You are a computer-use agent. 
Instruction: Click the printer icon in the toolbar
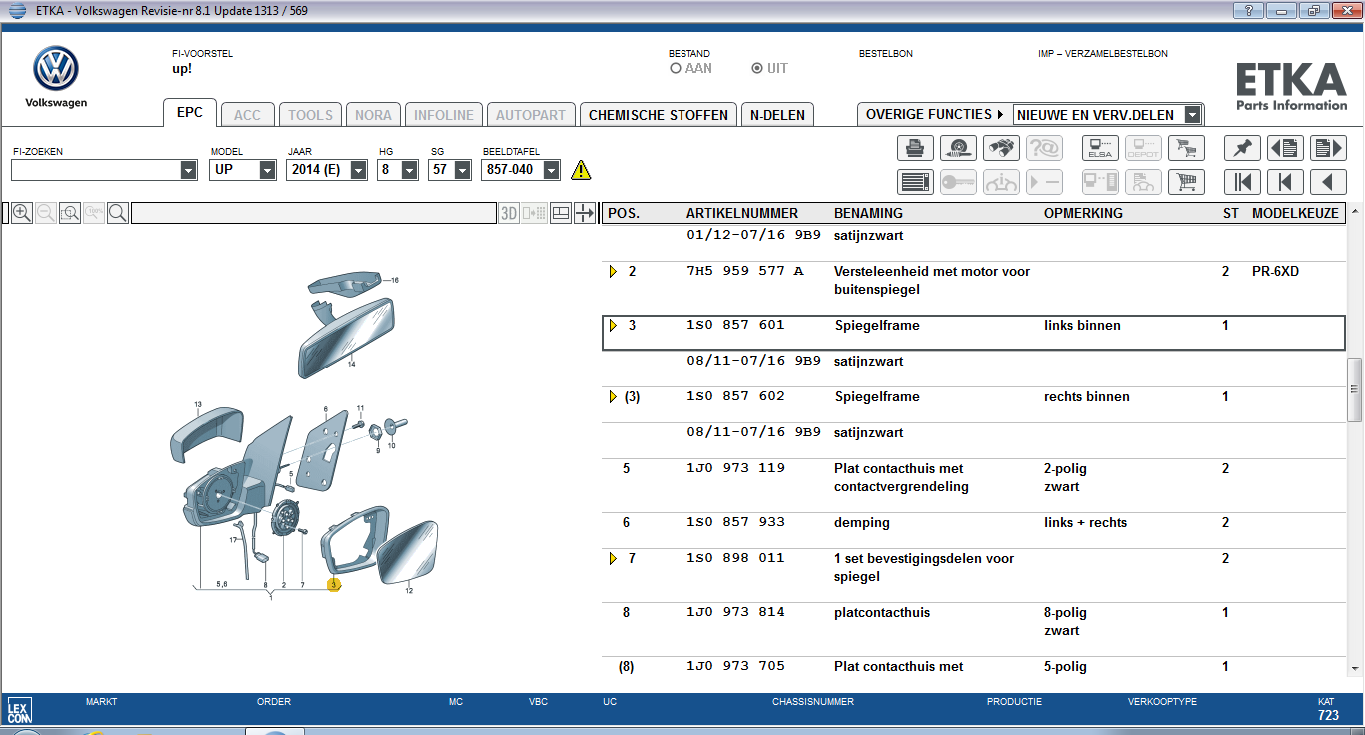click(914, 149)
